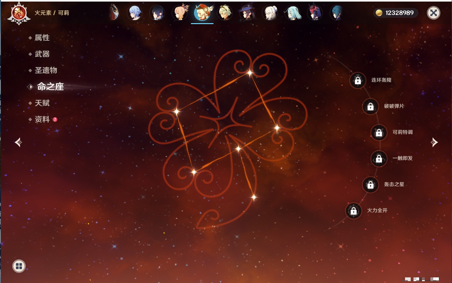Select the light-blue short-haired character portrait
Screen dimensions: 452x283
(x=135, y=13)
